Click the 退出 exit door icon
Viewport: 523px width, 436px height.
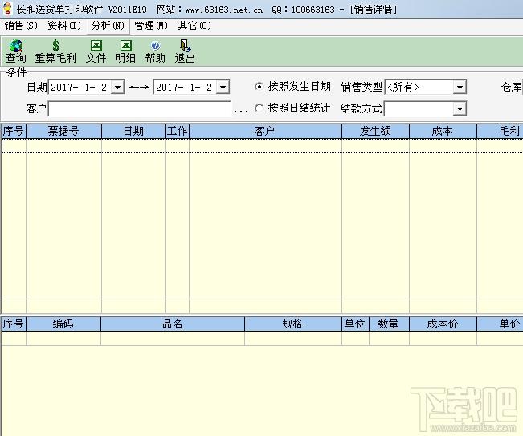[x=185, y=46]
